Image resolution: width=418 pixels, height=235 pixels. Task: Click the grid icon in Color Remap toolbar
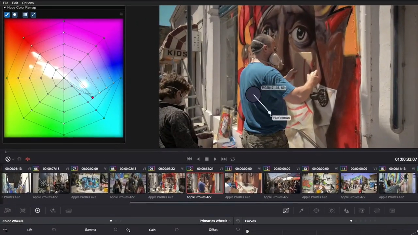click(25, 14)
